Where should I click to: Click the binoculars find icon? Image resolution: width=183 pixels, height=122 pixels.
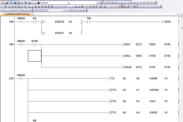tap(39, 3)
